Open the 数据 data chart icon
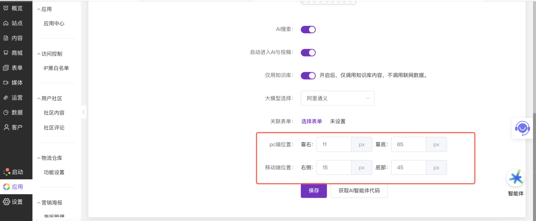The image size is (536, 221). tap(6, 112)
